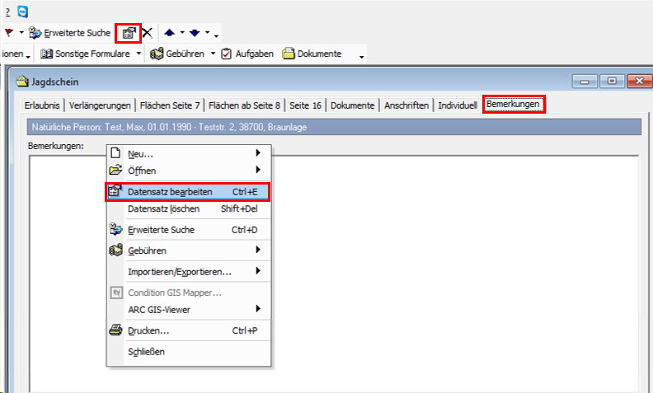The image size is (653, 393).
Task: Click the edit record toolbar icon
Action: coord(128,33)
